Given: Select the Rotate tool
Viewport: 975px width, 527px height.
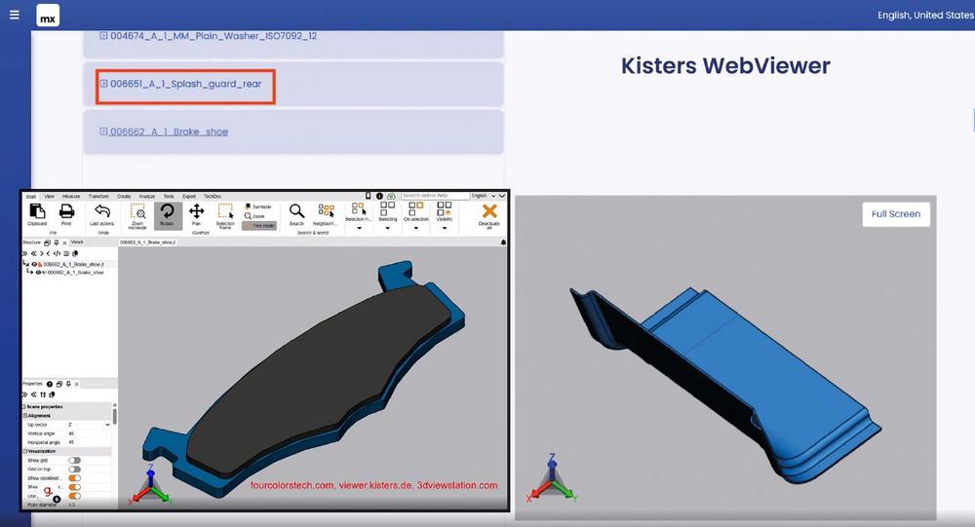Looking at the screenshot, I should (x=168, y=215).
